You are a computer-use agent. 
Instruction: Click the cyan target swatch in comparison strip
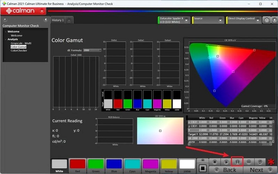coord(147,104)
